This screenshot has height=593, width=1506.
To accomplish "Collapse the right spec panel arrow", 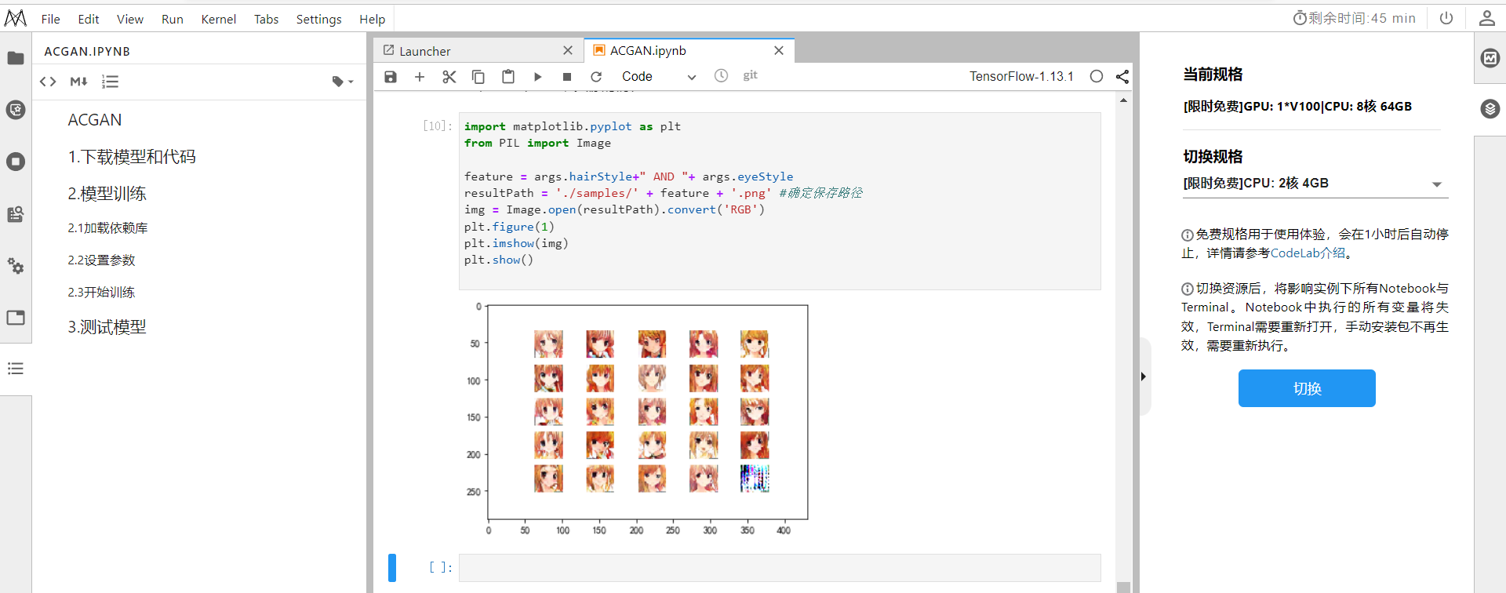I will tap(1144, 377).
